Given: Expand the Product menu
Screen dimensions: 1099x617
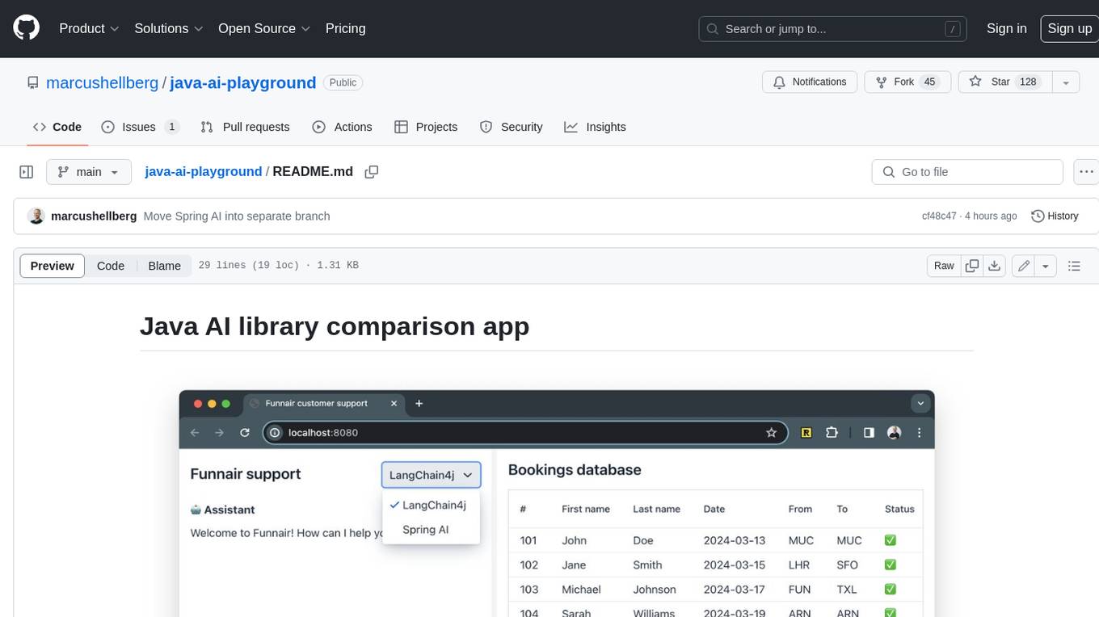Looking at the screenshot, I should (x=89, y=28).
